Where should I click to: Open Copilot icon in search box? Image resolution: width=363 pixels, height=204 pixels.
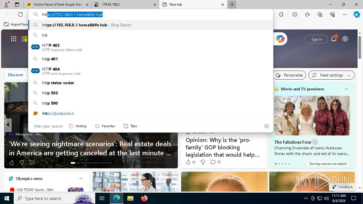pos(280,39)
